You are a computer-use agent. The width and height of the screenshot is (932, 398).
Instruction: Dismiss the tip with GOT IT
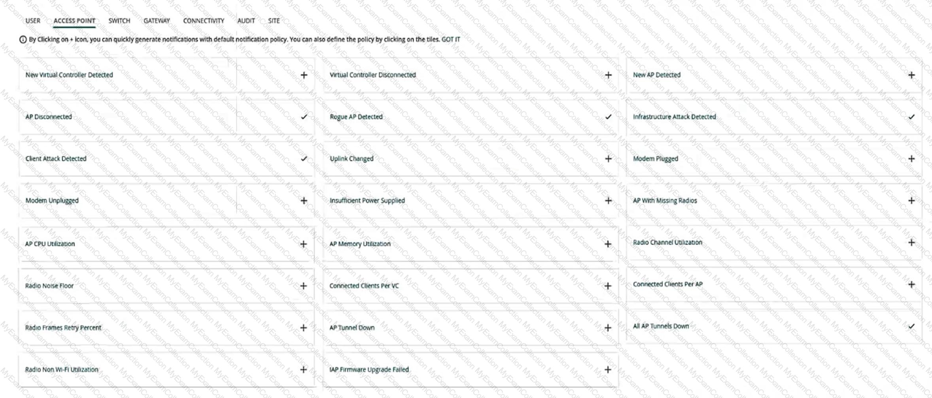pos(451,39)
